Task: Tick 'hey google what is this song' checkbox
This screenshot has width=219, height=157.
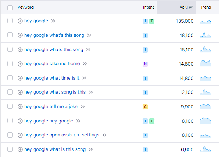Action: (10, 149)
